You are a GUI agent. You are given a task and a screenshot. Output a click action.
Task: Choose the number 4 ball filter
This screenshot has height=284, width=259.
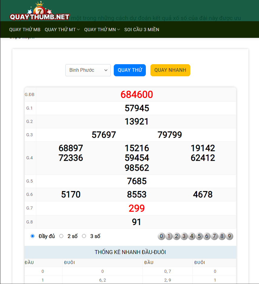(x=192, y=236)
